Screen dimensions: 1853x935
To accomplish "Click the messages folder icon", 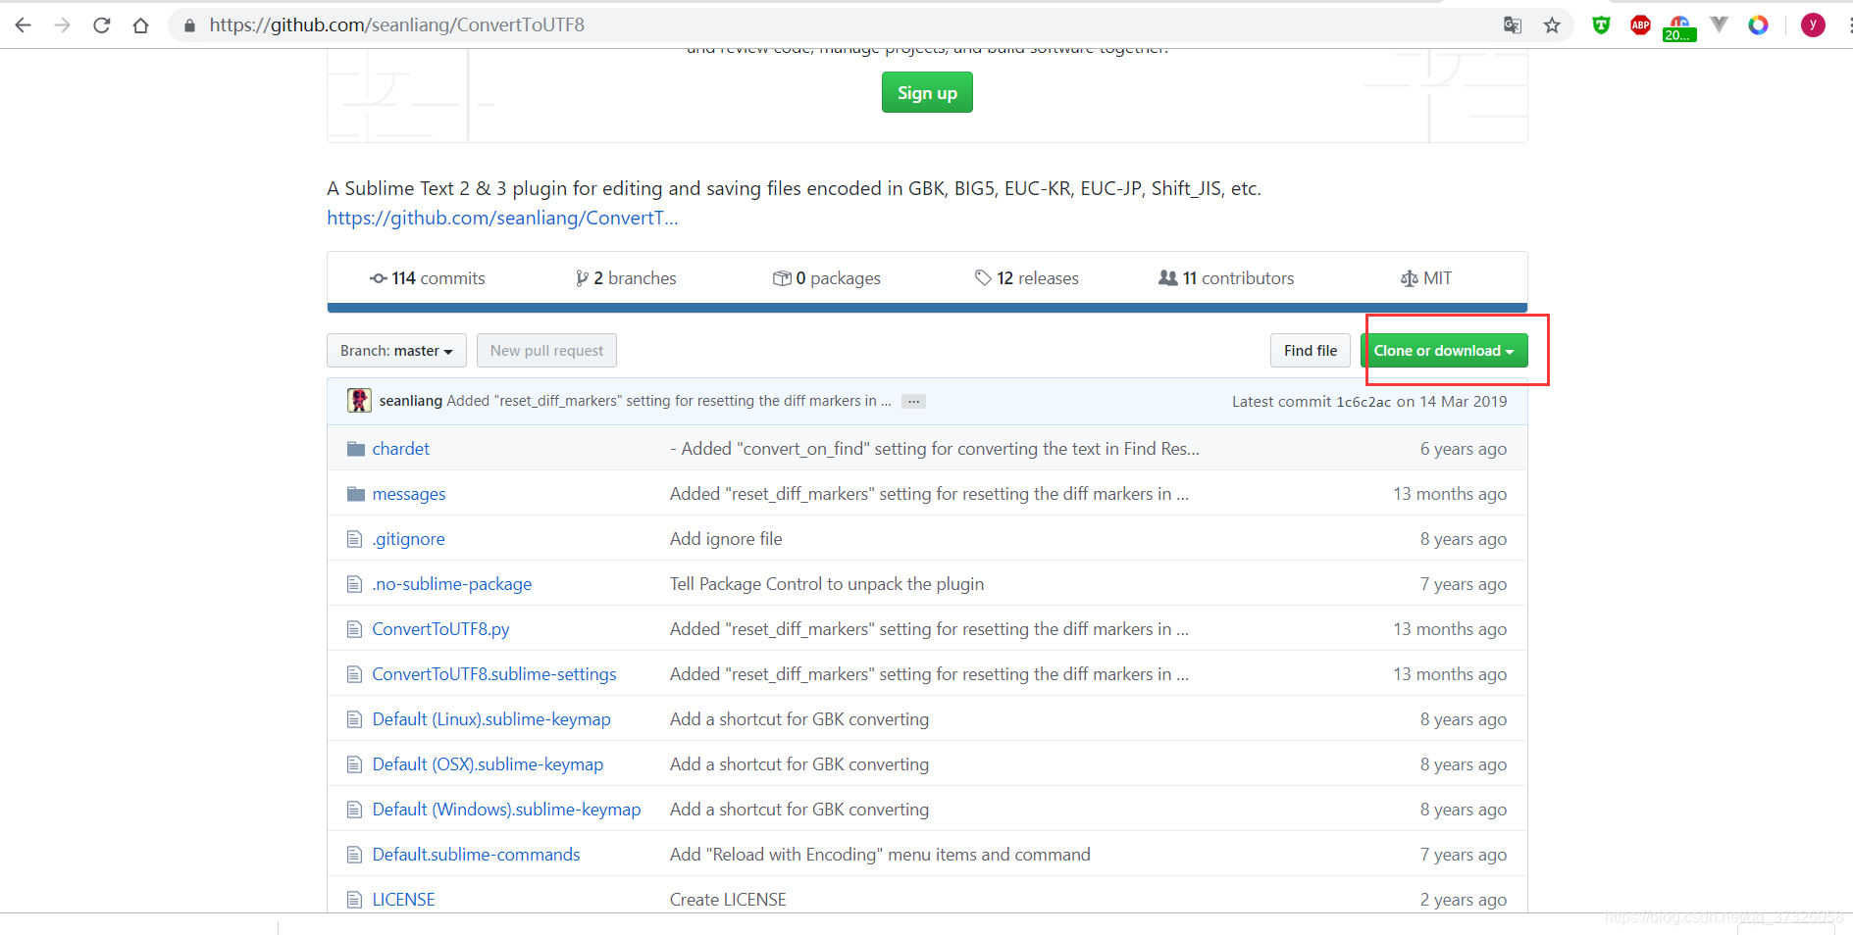I will 355,494.
